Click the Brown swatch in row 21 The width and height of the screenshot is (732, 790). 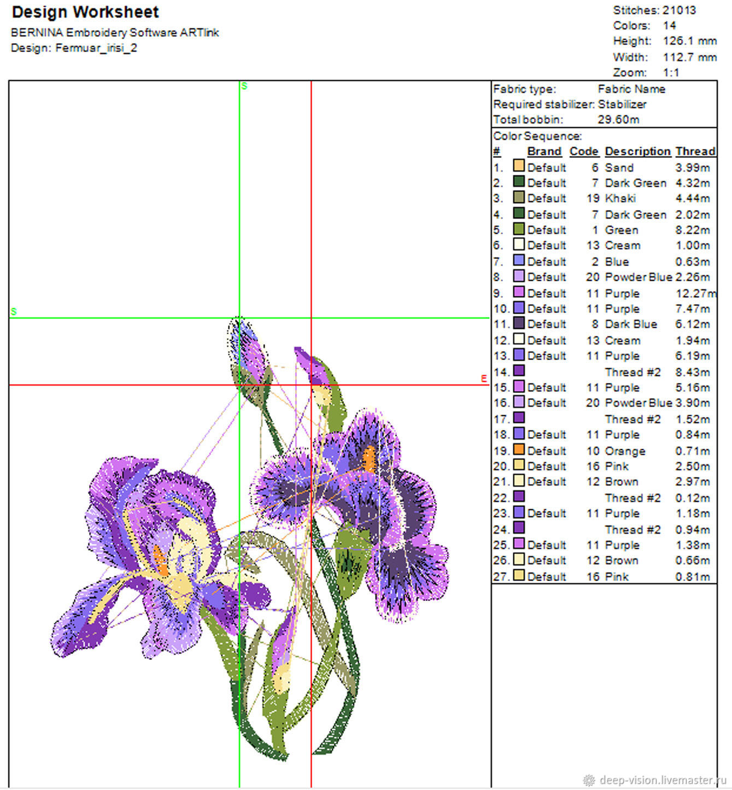coord(518,480)
